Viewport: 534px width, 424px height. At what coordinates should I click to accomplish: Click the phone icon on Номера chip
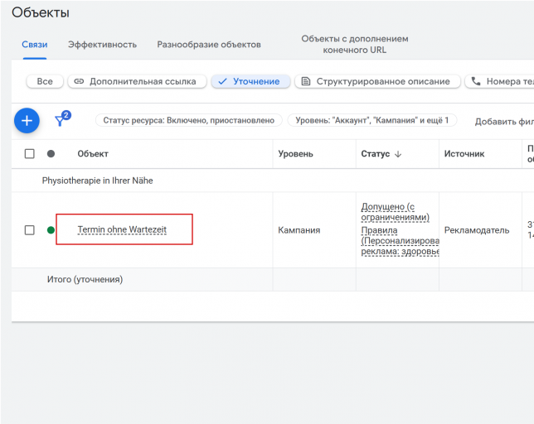pyautogui.click(x=476, y=82)
